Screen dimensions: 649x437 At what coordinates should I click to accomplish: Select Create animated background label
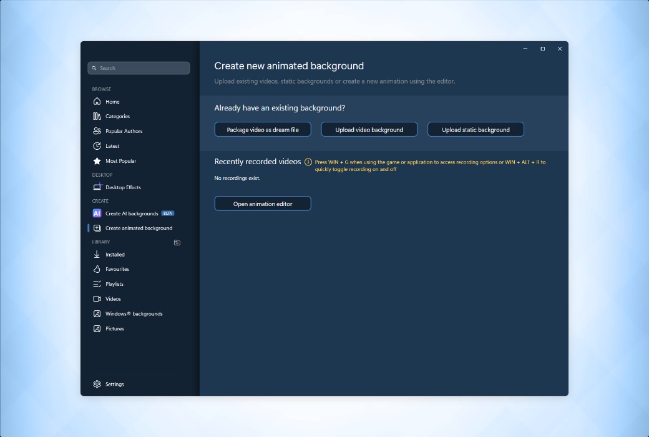139,228
